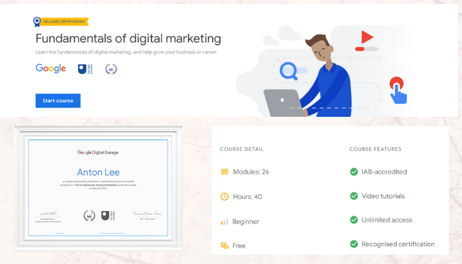
Task: Click the bar chart Beginner level icon
Action: click(224, 222)
